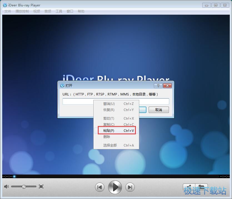Click the playback progress bar
Screen dimensions: 232x199
pyautogui.click(x=116, y=176)
